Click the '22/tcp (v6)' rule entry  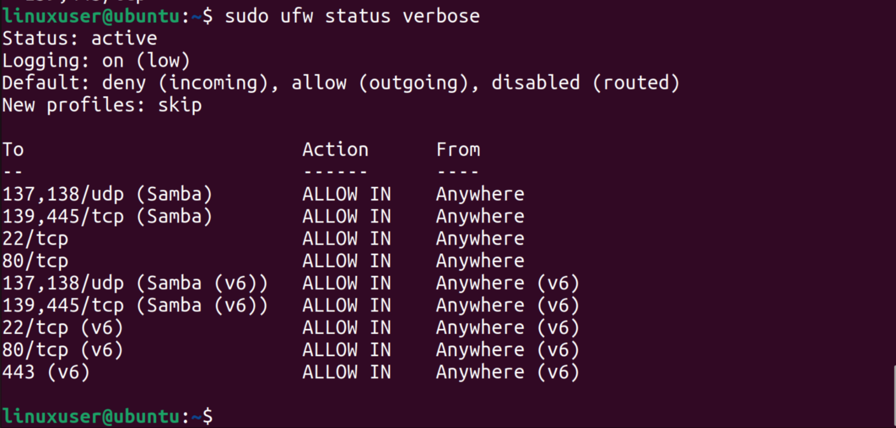pyautogui.click(x=63, y=328)
